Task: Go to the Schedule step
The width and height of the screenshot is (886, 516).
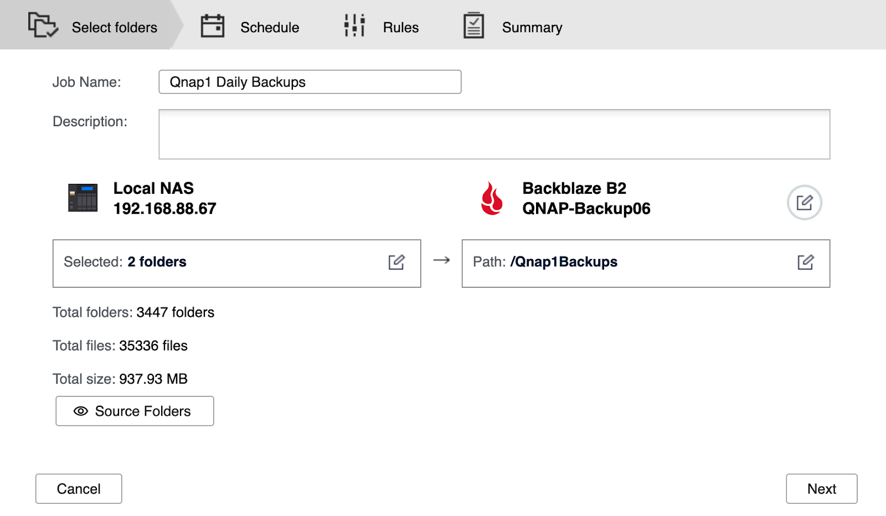Action: (250, 27)
